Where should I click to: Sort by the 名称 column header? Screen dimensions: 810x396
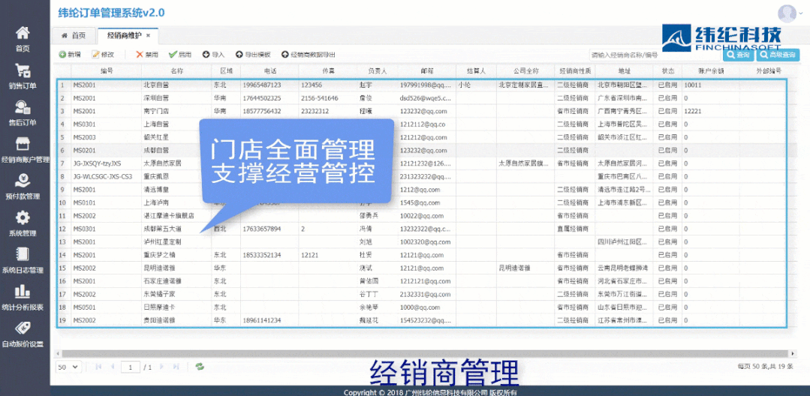(176, 71)
